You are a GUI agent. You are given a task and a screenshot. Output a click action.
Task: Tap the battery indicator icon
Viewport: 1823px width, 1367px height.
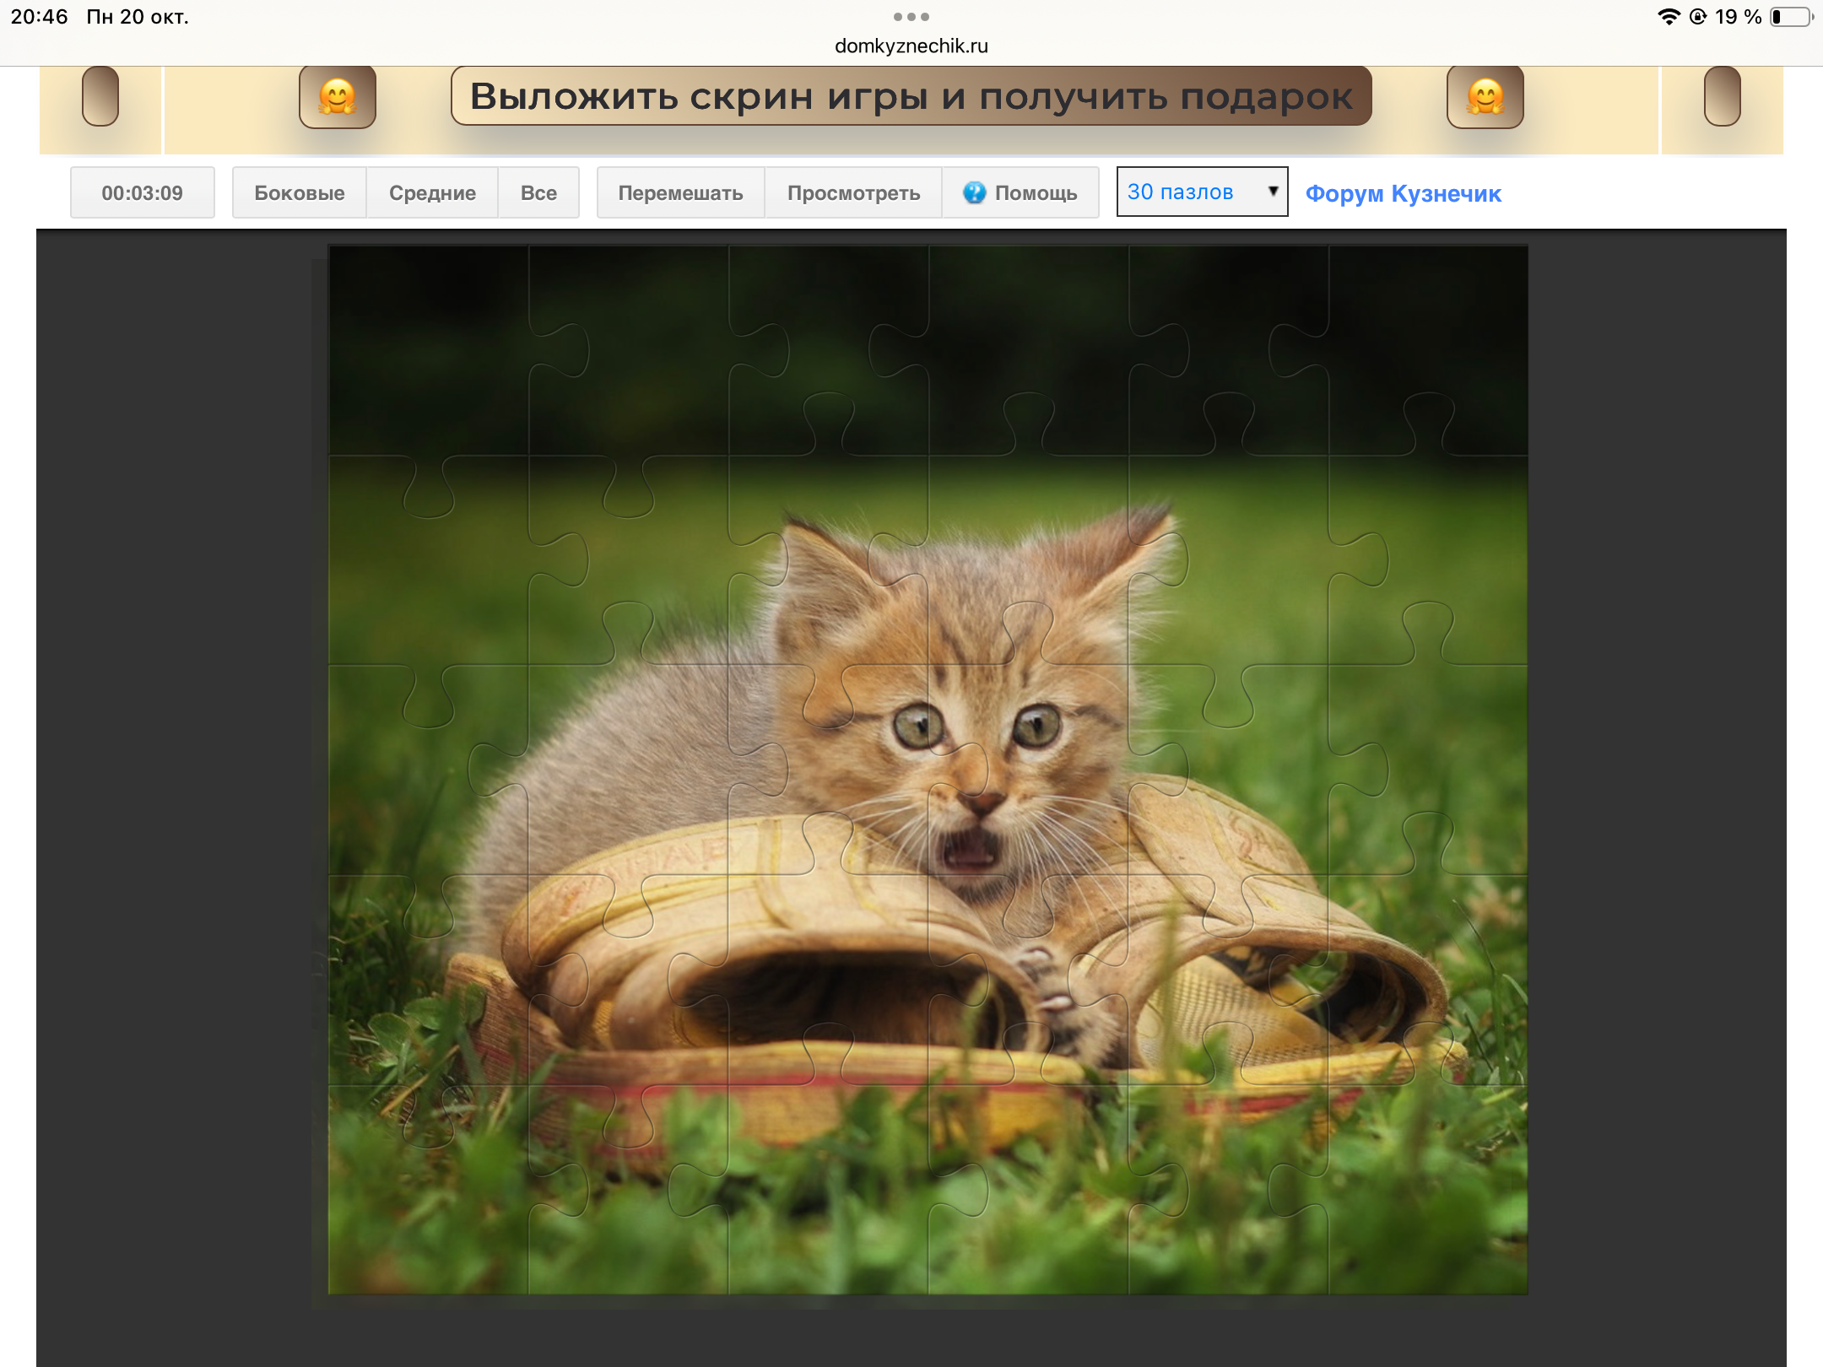pyautogui.click(x=1791, y=17)
